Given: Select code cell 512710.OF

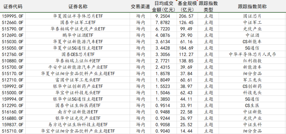Looking at the screenshot, I should tap(13, 80).
